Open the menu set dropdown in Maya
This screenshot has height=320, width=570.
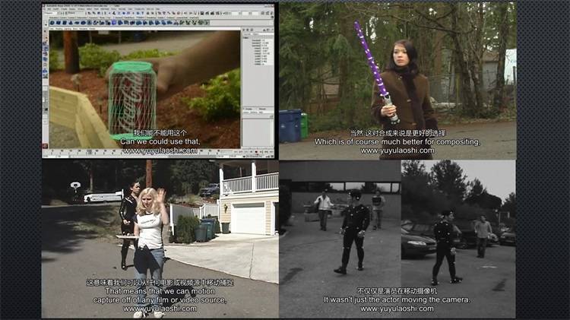[x=51, y=13]
